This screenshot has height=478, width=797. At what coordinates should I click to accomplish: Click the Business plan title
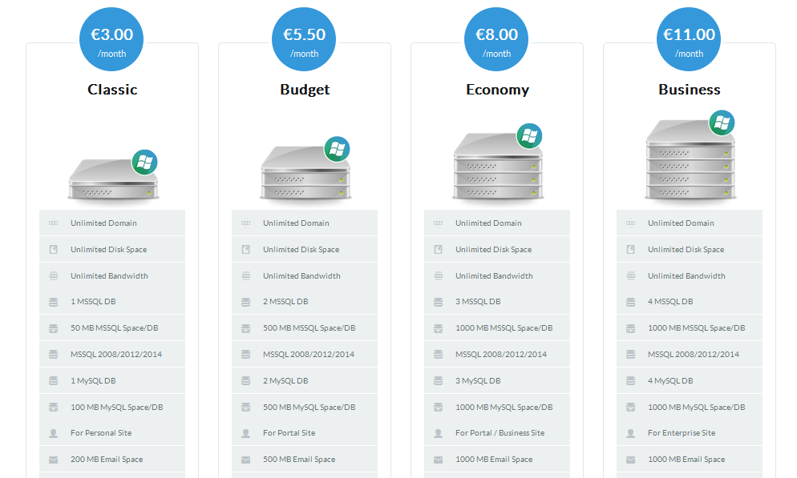tap(690, 90)
